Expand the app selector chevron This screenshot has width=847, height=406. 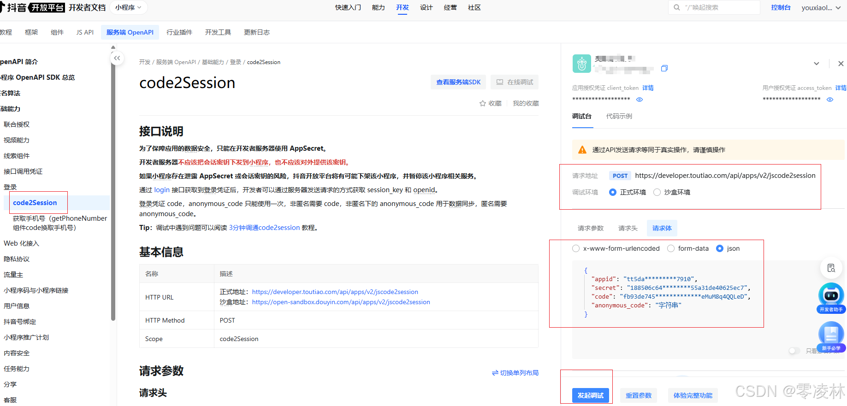[817, 64]
